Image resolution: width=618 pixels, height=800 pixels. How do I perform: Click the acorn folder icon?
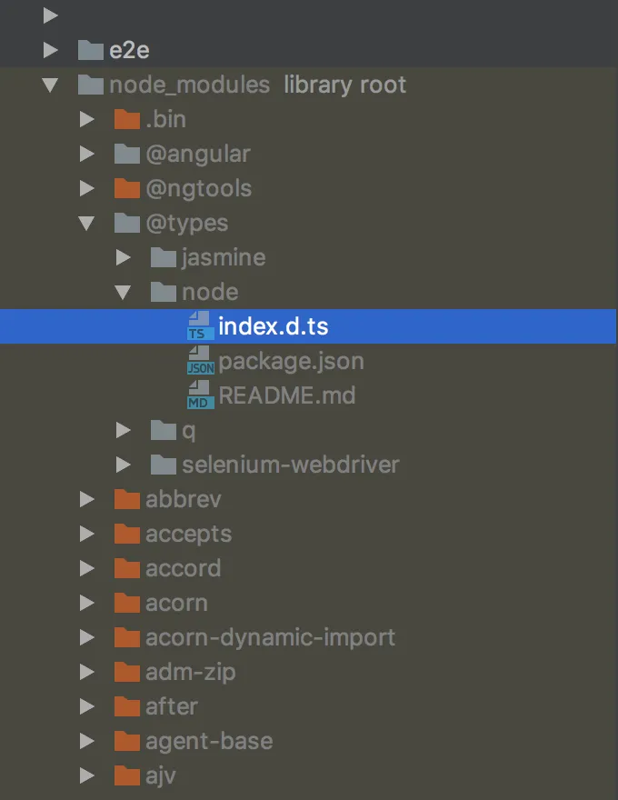[127, 603]
